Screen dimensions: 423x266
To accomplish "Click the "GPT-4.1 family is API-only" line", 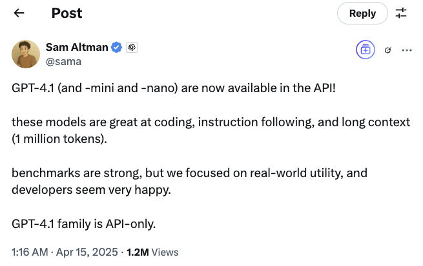I will tap(84, 225).
